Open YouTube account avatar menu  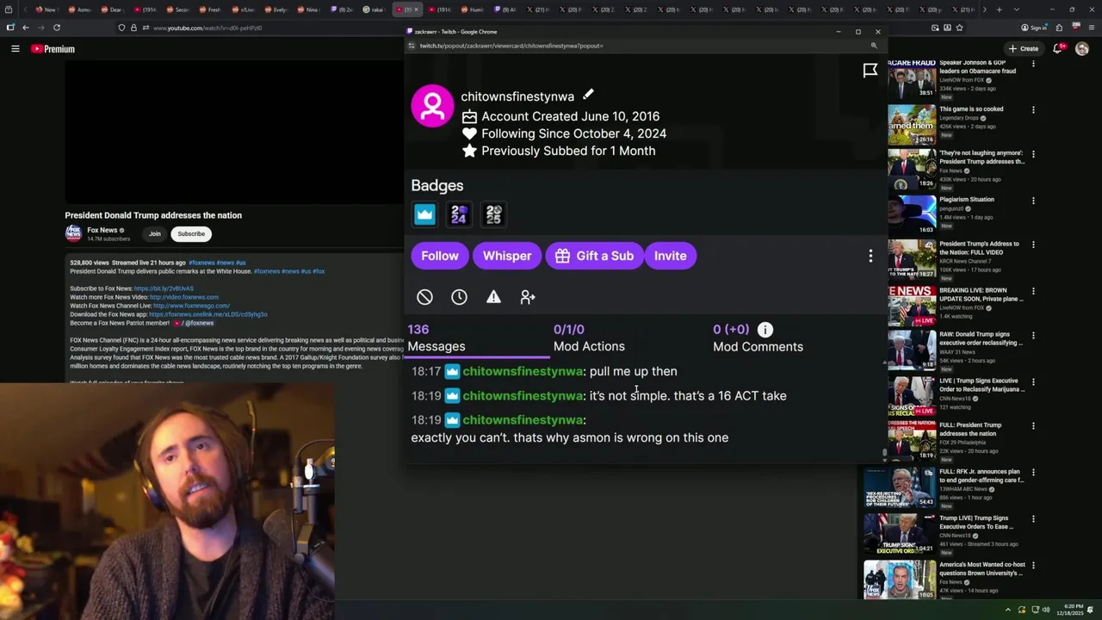point(1082,49)
